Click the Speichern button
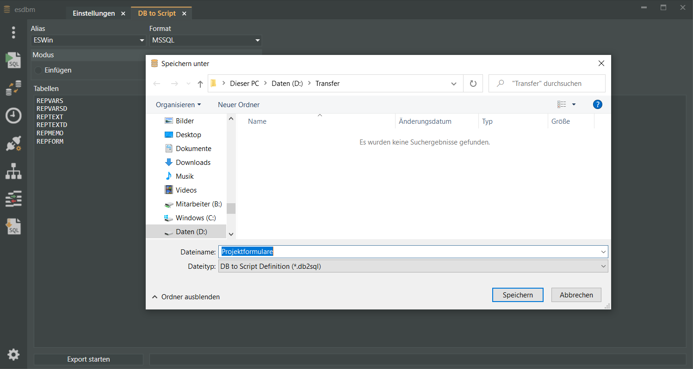693x369 pixels. pos(518,295)
